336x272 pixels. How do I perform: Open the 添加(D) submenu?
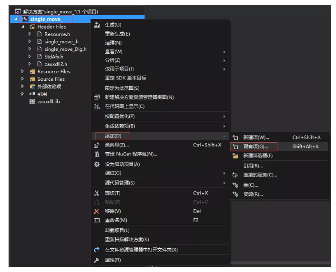point(160,136)
